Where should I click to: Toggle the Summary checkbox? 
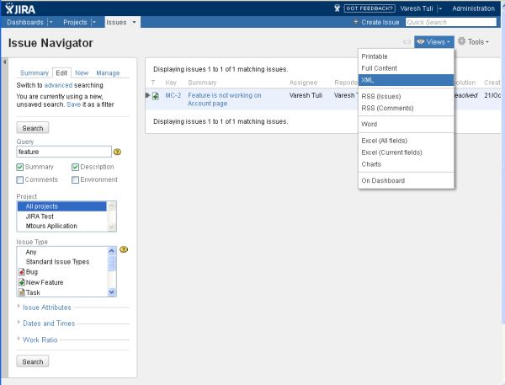[x=20, y=167]
